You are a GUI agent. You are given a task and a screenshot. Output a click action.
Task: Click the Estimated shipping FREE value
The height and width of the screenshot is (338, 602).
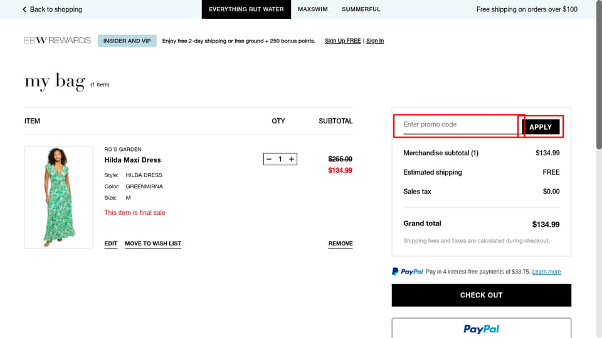pos(551,173)
